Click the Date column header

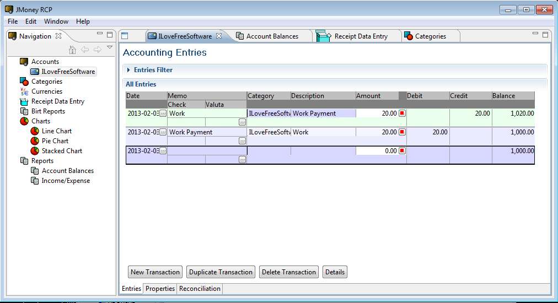pyautogui.click(x=146, y=96)
